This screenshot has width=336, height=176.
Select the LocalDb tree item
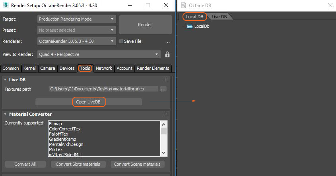(202, 26)
